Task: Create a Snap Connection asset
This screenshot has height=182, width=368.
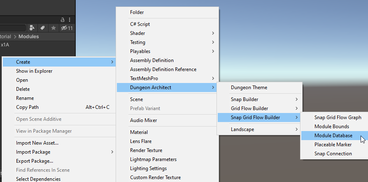Action: coord(335,154)
